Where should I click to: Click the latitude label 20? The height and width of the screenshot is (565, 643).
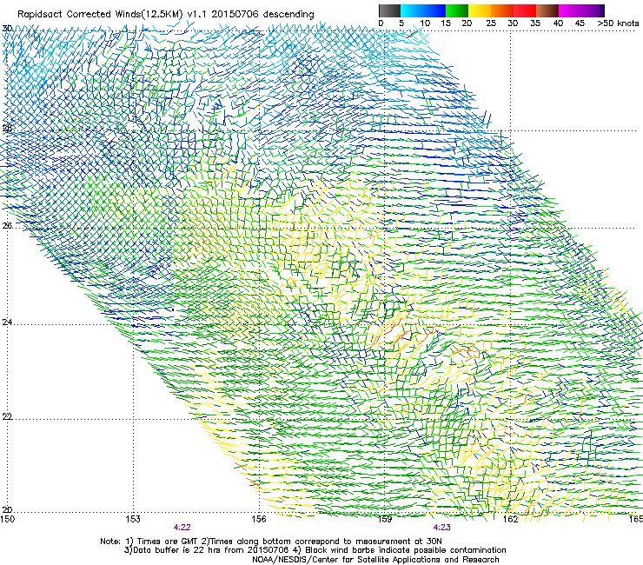(7, 510)
